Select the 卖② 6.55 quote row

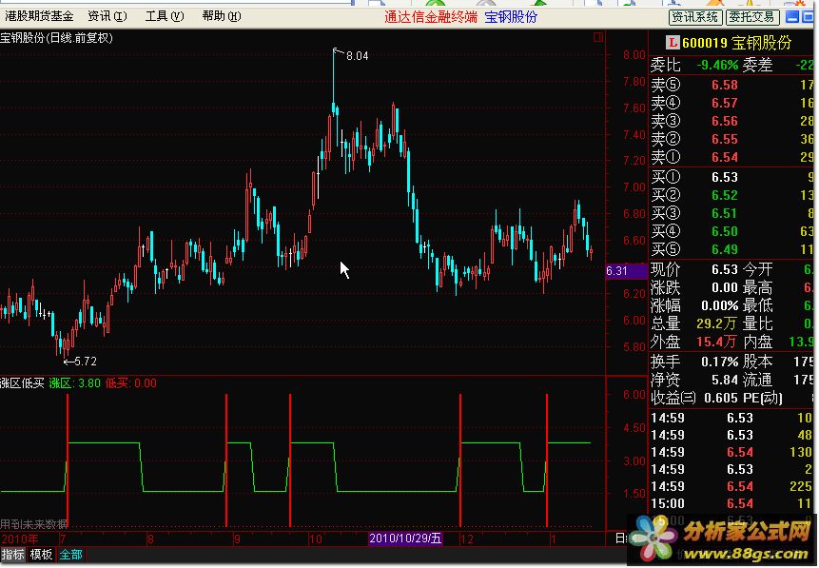point(731,139)
